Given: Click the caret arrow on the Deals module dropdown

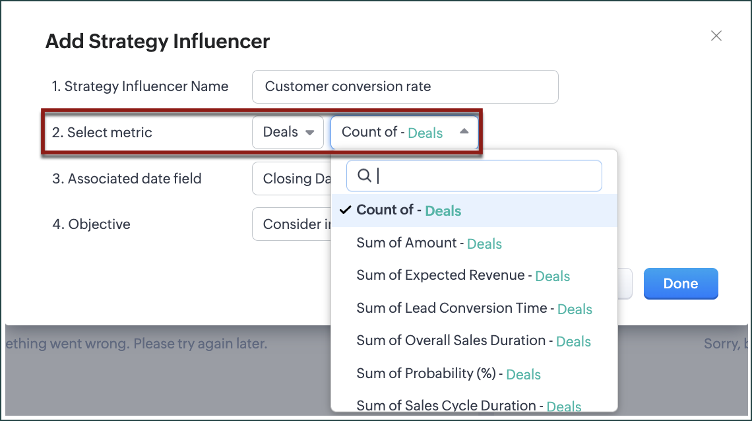Looking at the screenshot, I should coord(309,133).
